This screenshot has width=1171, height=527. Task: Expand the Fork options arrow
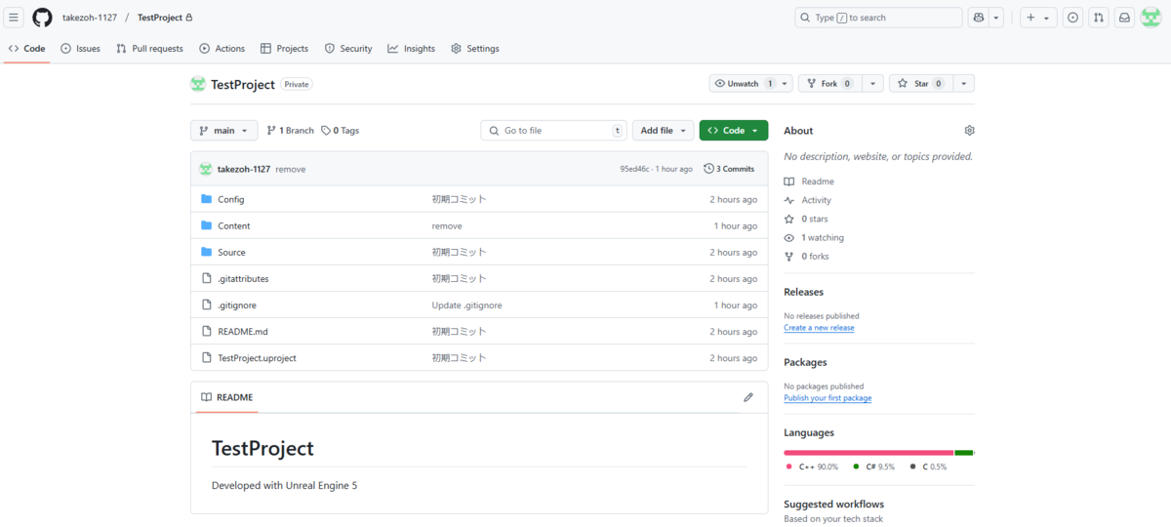point(872,84)
